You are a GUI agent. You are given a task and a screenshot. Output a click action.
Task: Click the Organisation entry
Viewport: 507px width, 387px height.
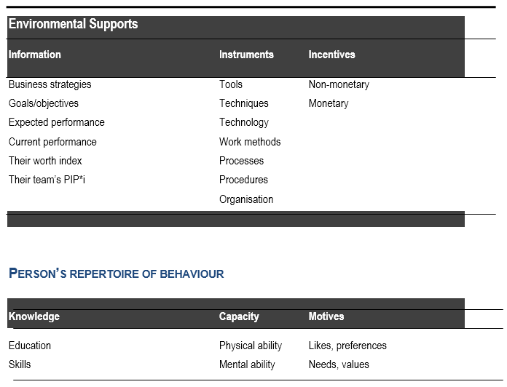246,199
